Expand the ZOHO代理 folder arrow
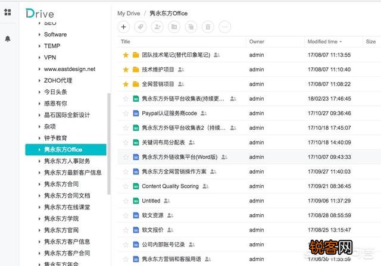381x266 pixels. pyautogui.click(x=39, y=80)
